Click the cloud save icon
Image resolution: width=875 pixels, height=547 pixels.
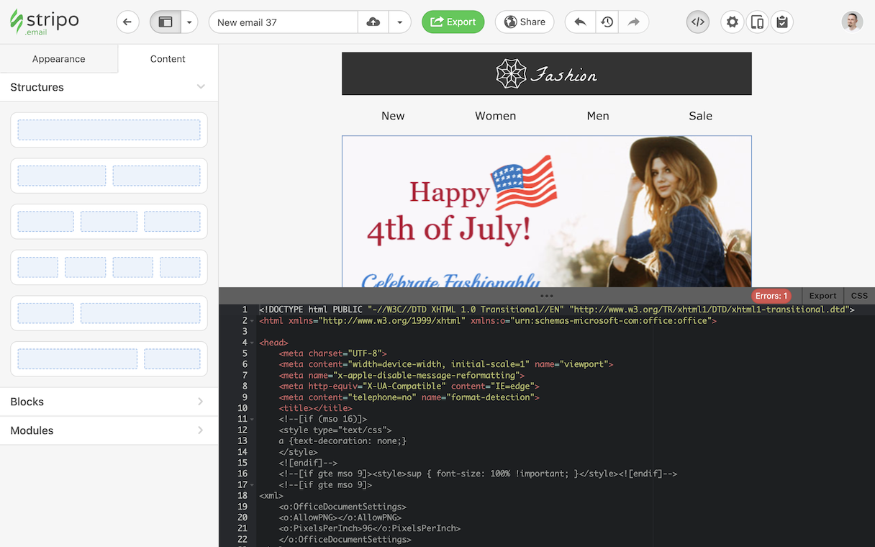coord(373,22)
